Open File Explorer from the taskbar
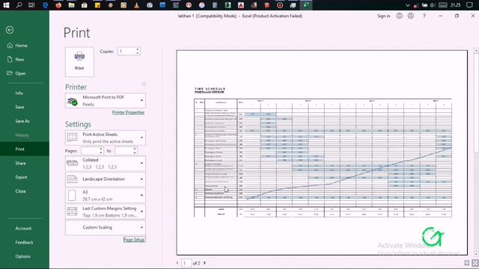Viewport: 479px width, 269px height. pyautogui.click(x=72, y=5)
